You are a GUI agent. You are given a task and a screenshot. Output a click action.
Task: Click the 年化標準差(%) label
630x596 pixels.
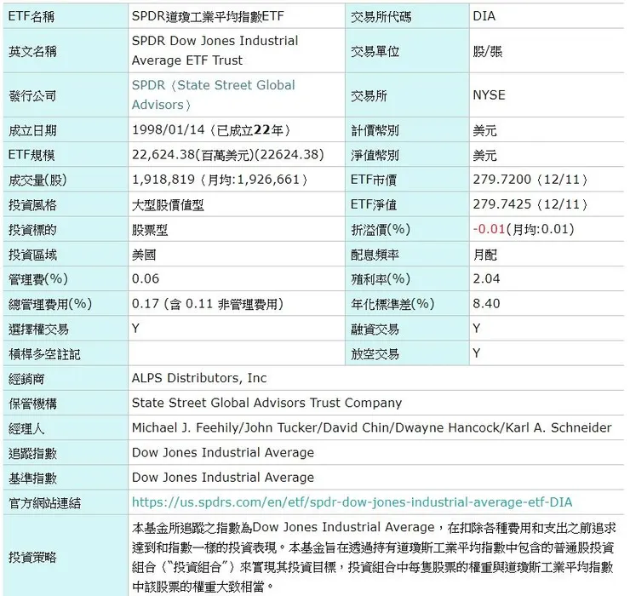click(x=392, y=304)
